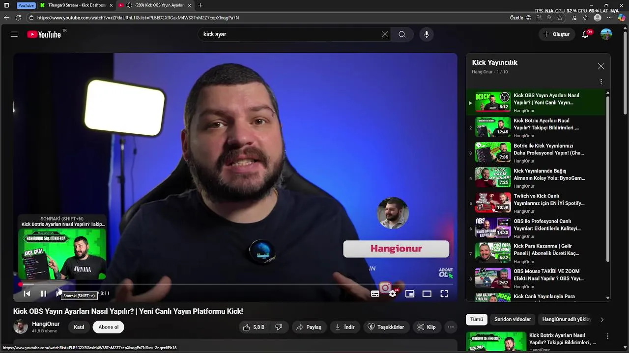
Task: Open a new browser tab
Action: [x=200, y=5]
